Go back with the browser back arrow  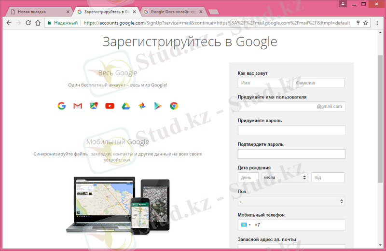[9, 23]
